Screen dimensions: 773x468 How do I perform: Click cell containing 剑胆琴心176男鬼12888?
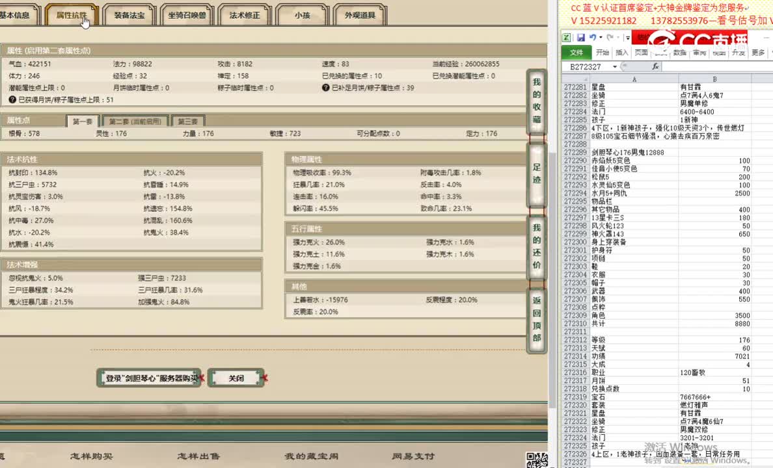coord(634,152)
